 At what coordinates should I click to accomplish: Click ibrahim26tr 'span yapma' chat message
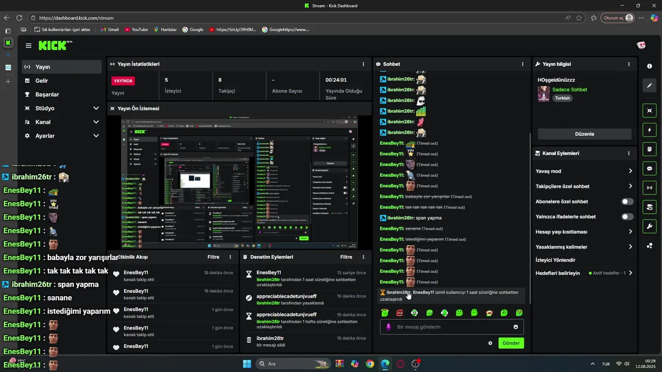[411, 218]
